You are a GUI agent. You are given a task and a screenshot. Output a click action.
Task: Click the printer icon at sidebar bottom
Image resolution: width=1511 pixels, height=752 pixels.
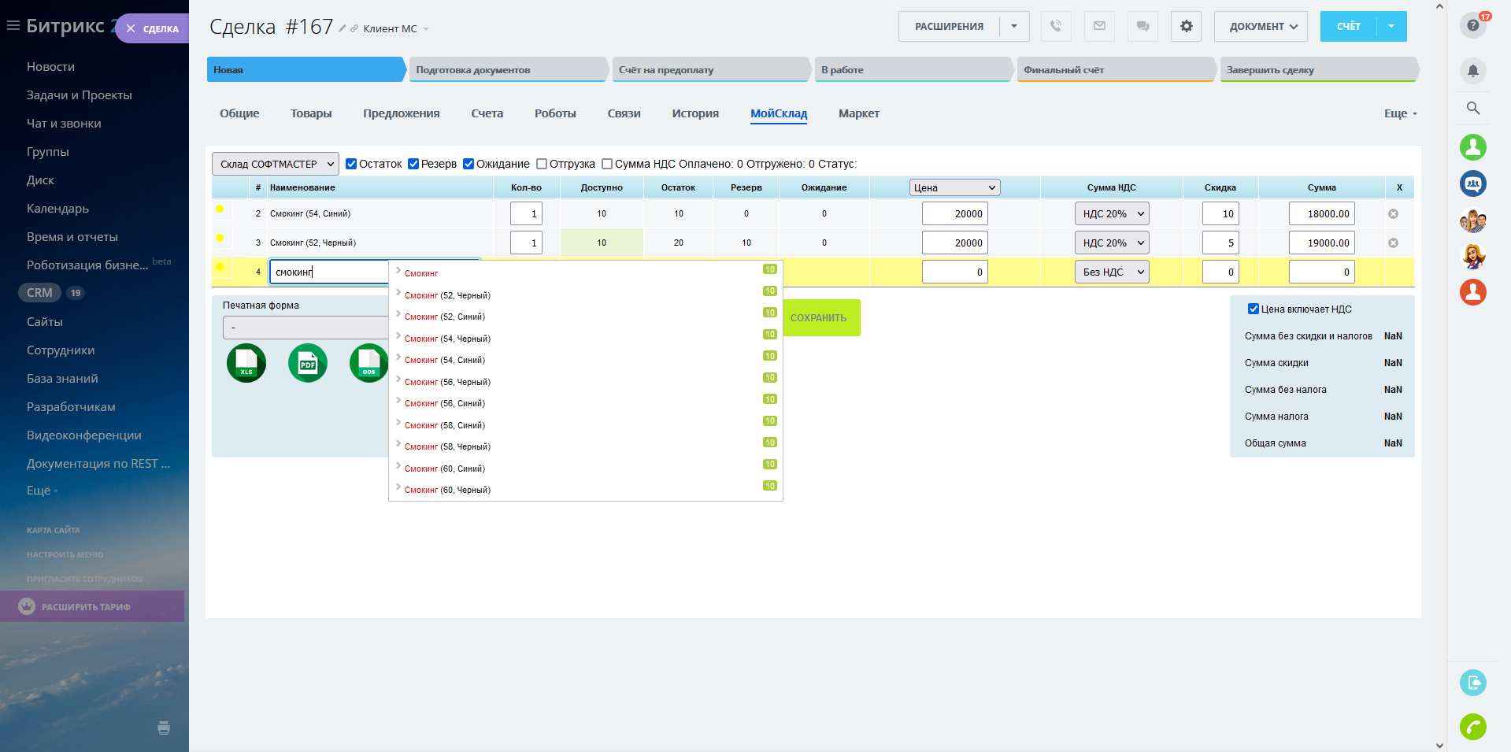164,728
